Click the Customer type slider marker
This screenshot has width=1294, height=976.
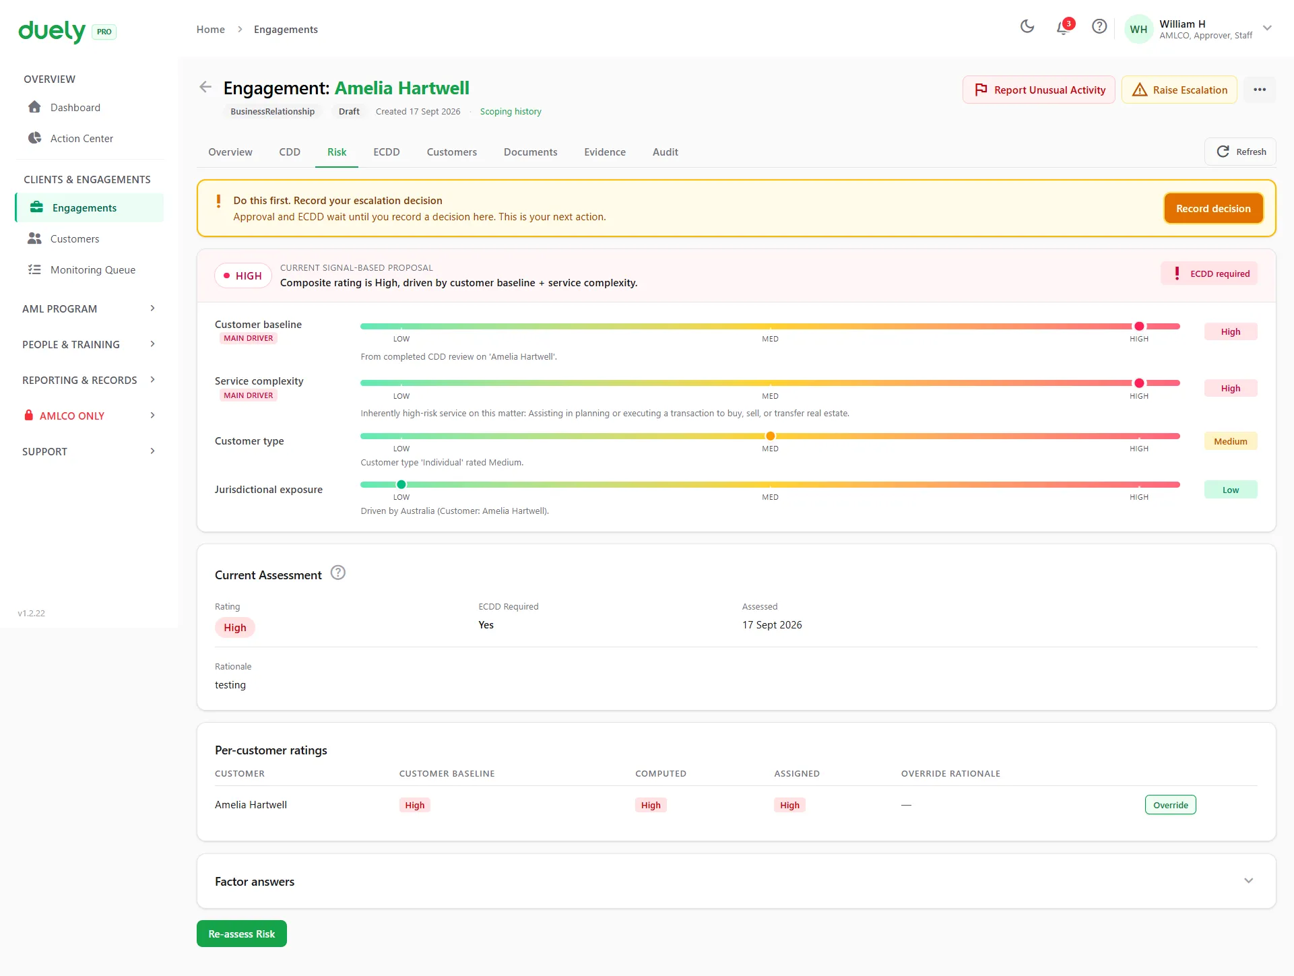point(770,436)
